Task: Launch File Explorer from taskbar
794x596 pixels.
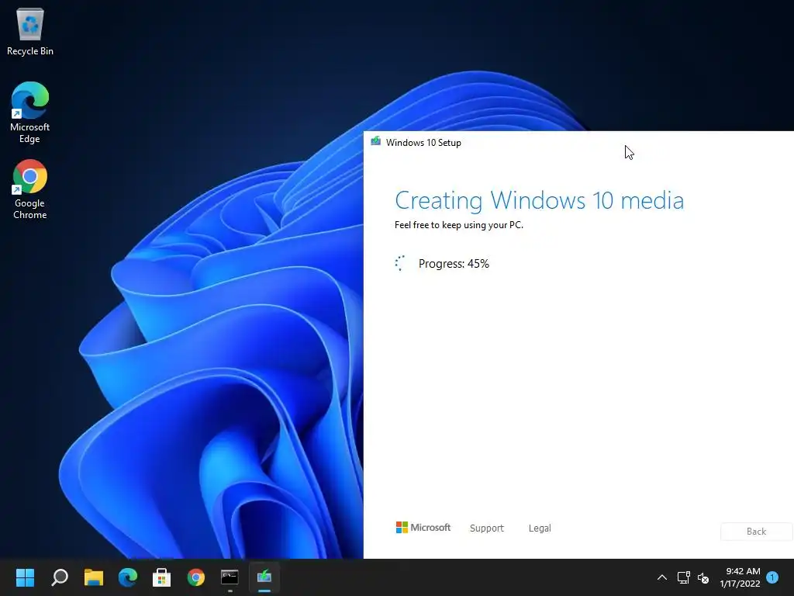Action: (94, 577)
